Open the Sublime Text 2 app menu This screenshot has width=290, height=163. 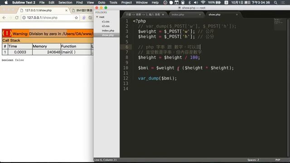[24, 2]
